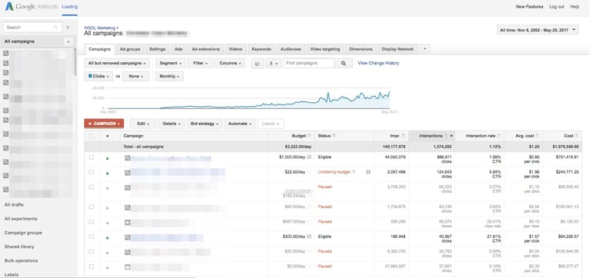Open All but removed campaigns dropdown
This screenshot has width=589, height=278.
tap(117, 64)
